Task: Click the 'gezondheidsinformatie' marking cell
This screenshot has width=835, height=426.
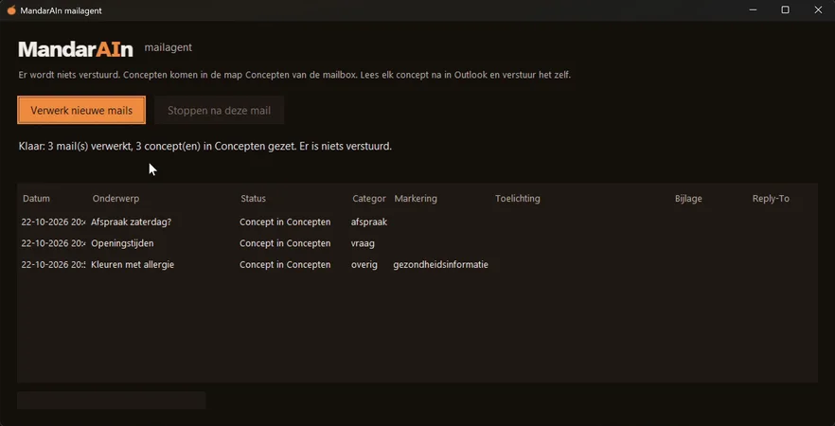Action: pos(440,265)
